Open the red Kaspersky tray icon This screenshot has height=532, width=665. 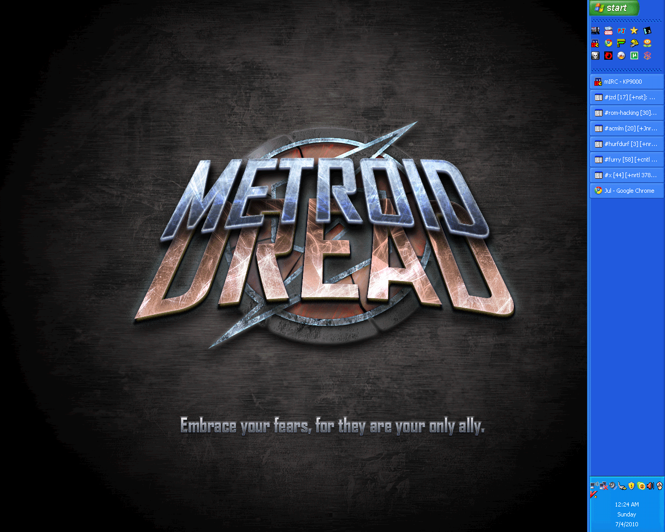594,495
